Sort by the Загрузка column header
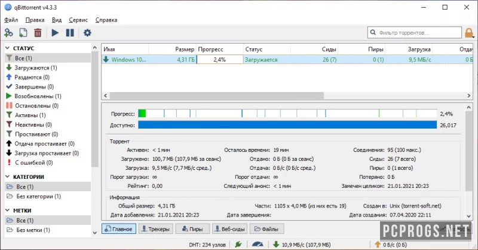The width and height of the screenshot is (478, 250). (x=409, y=49)
